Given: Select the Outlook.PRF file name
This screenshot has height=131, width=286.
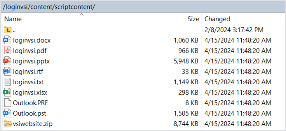Looking at the screenshot, I should tap(30, 103).
